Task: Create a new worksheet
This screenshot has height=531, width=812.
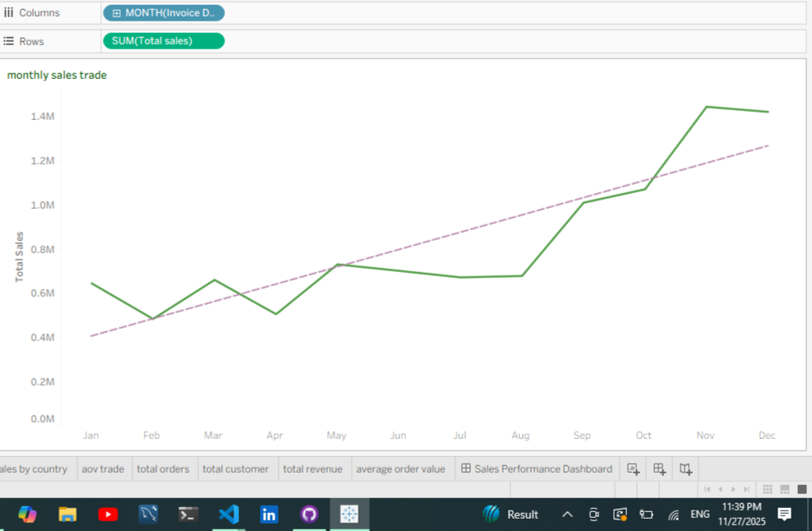Action: [633, 468]
